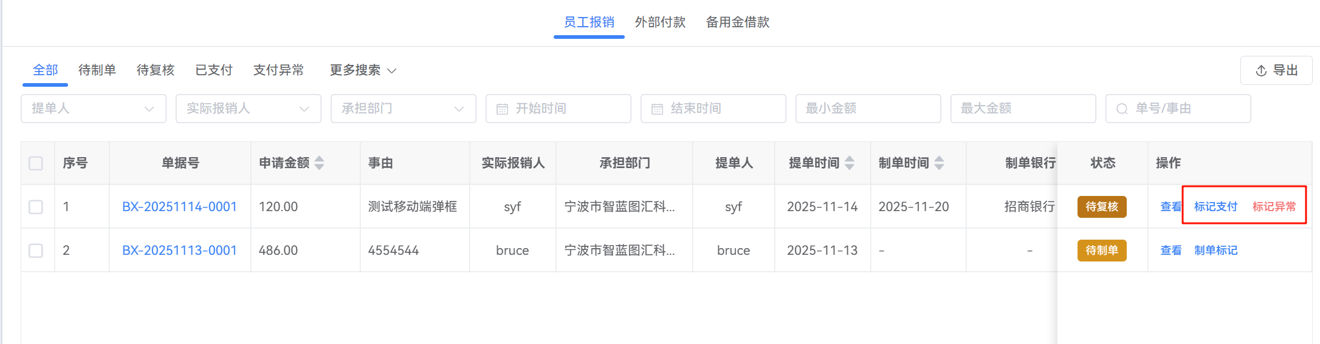Click 标记支付 for the first row
Screen dimensions: 1320x344
(x=1215, y=207)
